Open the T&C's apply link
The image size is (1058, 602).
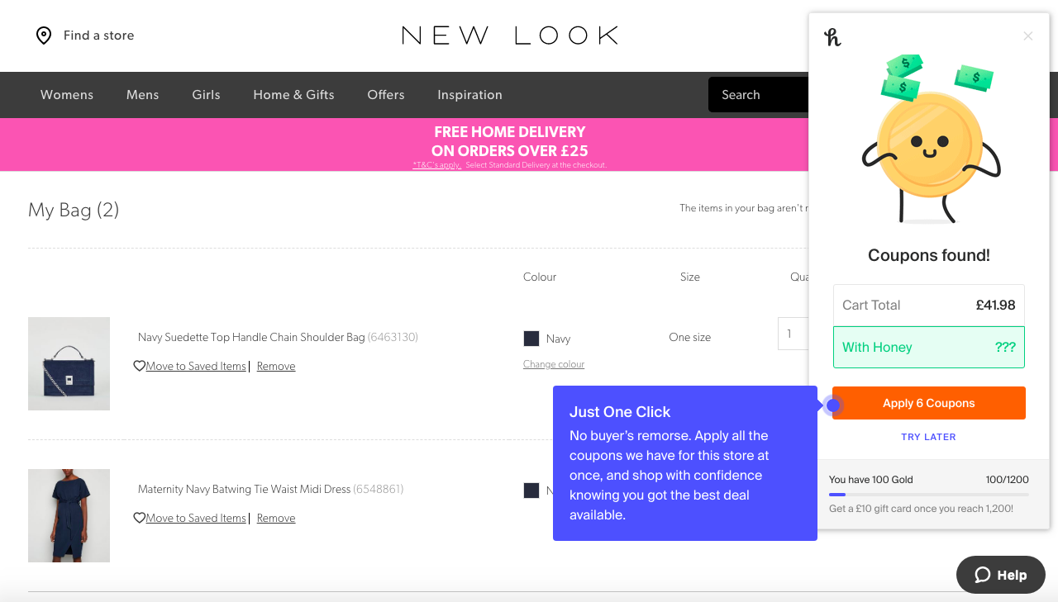[x=436, y=165]
